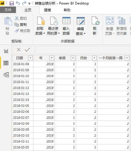The width and height of the screenshot is (131, 151).
Task: Redo the last action
Action: tap(24, 3)
